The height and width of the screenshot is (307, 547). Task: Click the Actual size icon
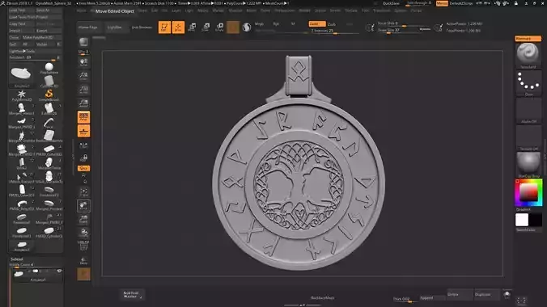point(83,90)
